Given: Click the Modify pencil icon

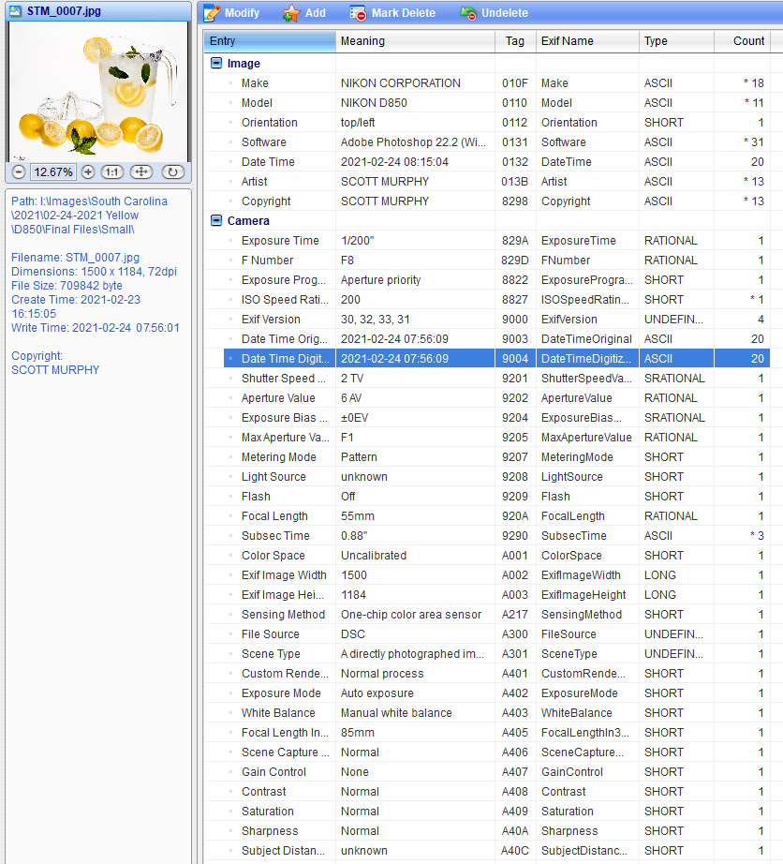Looking at the screenshot, I should tap(213, 13).
